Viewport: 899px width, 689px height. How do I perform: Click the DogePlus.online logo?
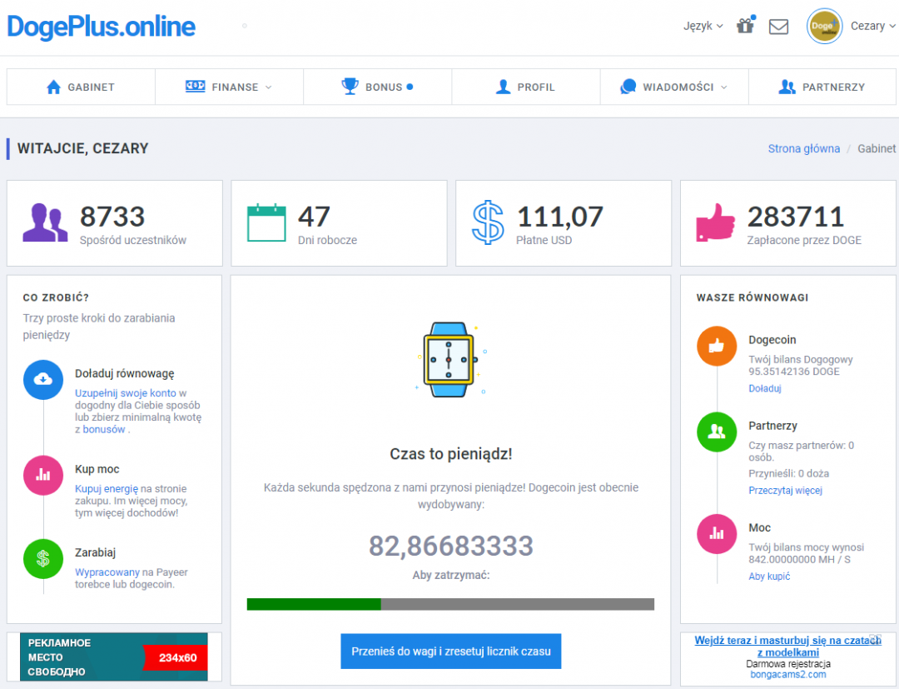coord(101,27)
